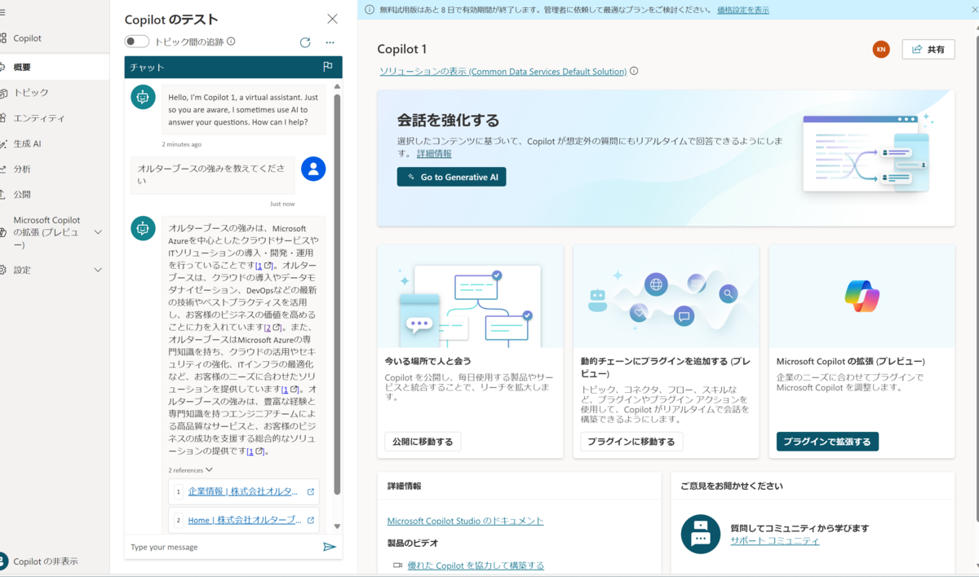
Task: Click the send message arrow icon
Action: pyautogui.click(x=329, y=547)
